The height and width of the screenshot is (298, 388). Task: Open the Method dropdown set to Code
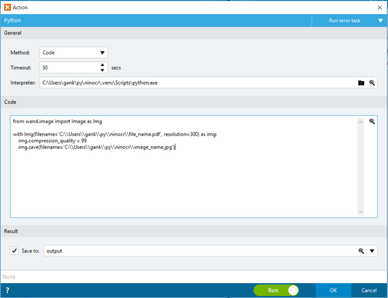tap(73, 53)
